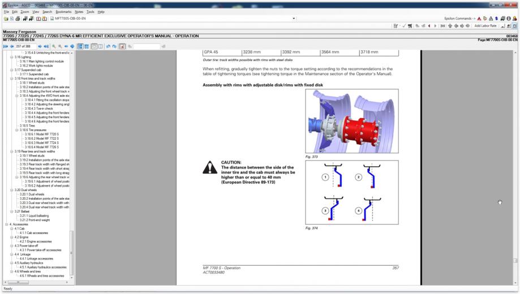
Task: Click the first binoculars search icon
Action: point(25,19)
